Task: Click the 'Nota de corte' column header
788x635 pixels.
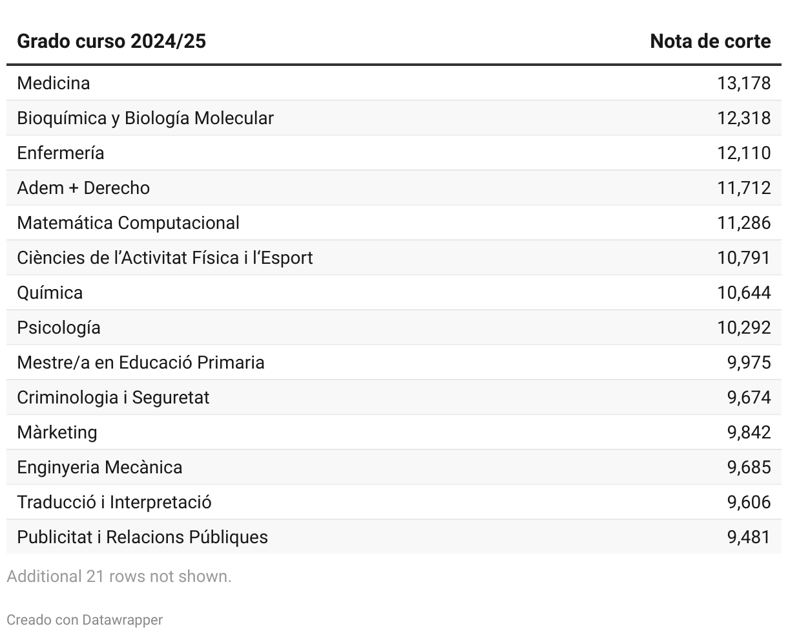Action: (x=710, y=41)
